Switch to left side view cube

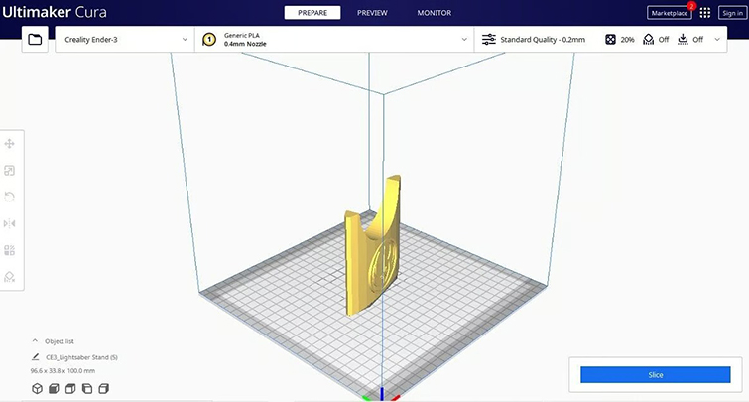pos(87,389)
